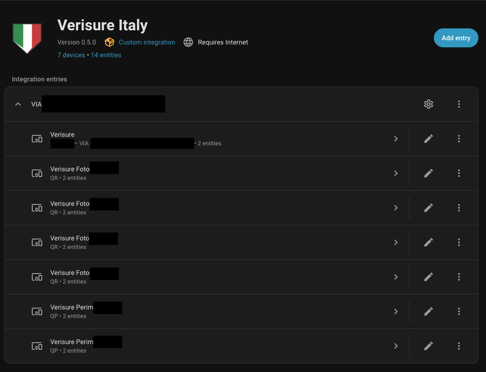Open three-dot menu for the VIA entry

458,104
